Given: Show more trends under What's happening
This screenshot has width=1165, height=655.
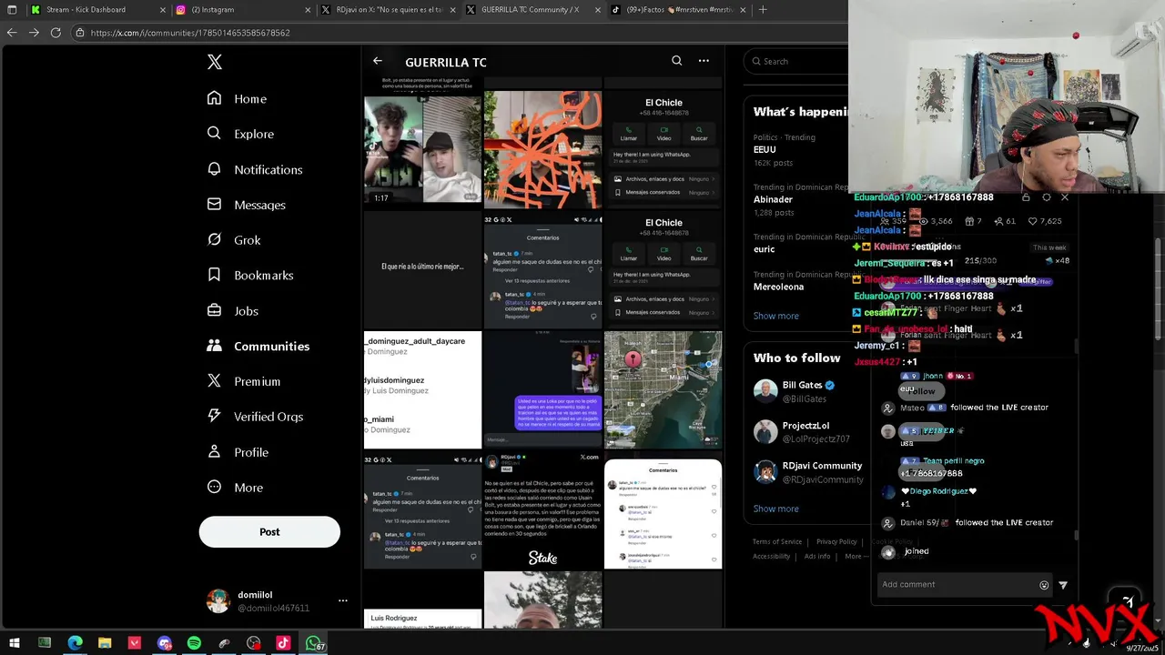Looking at the screenshot, I should coord(776,316).
